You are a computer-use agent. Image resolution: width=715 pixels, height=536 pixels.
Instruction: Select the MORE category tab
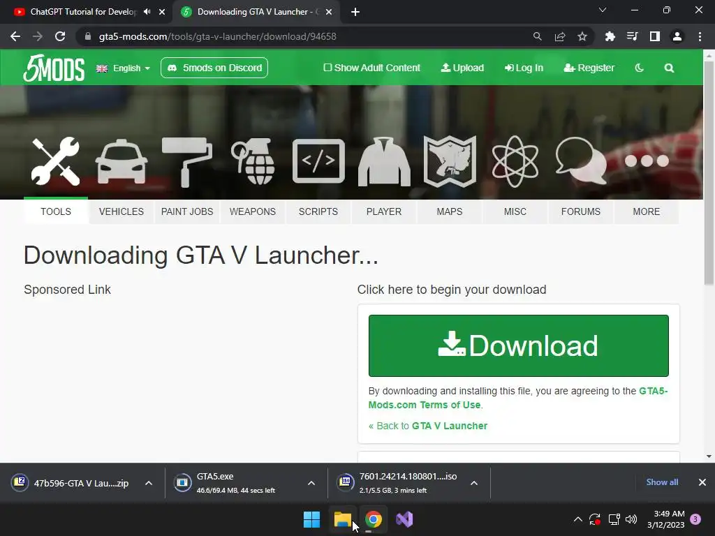[647, 211]
